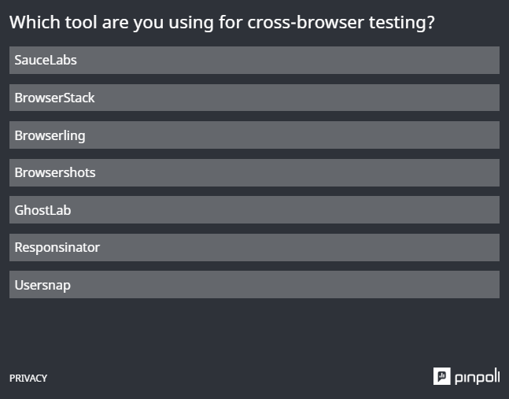Choose the BrowserStack answer
Screen dimensions: 509x399
pos(254,98)
